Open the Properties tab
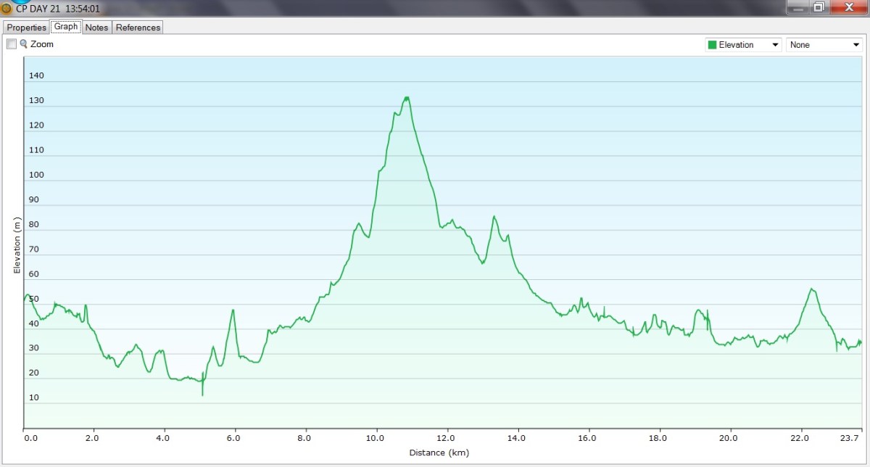The height and width of the screenshot is (467, 870). (27, 28)
